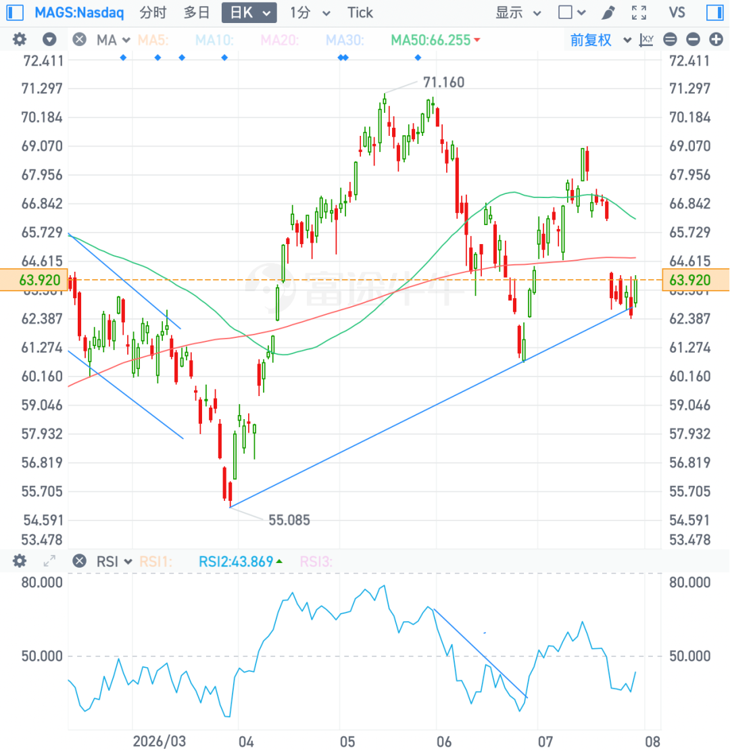Click the round down-triangle indicator button
The width and height of the screenshot is (730, 753).
pyautogui.click(x=49, y=39)
